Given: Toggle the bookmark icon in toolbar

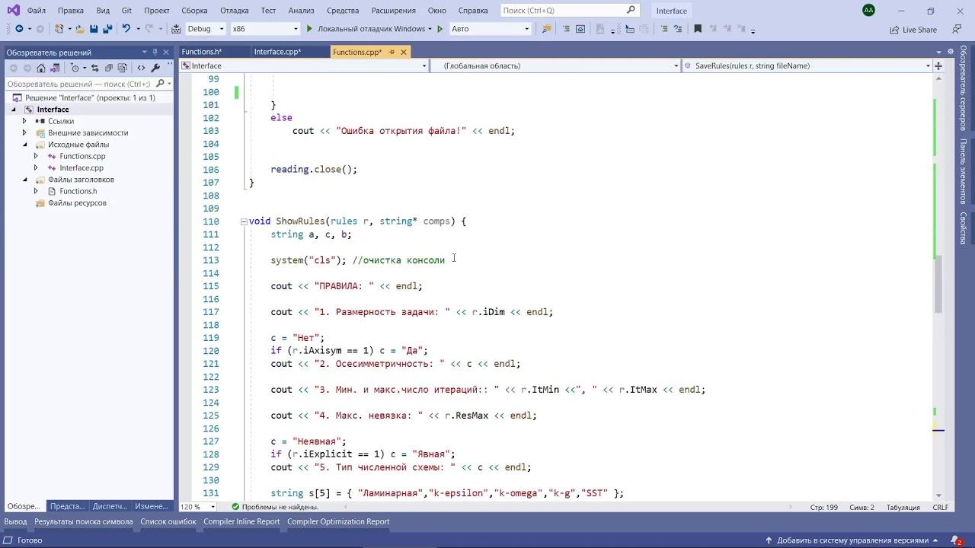Looking at the screenshot, I should pos(698,29).
